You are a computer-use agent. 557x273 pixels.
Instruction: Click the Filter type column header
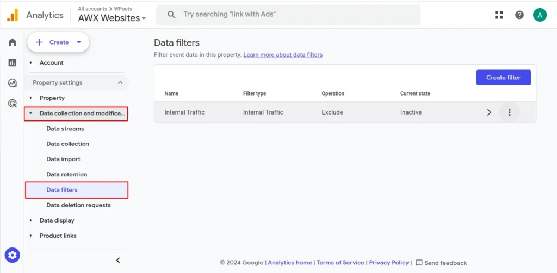(255, 93)
